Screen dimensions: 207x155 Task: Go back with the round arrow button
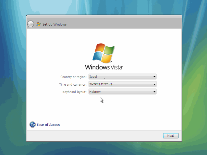click(31, 24)
